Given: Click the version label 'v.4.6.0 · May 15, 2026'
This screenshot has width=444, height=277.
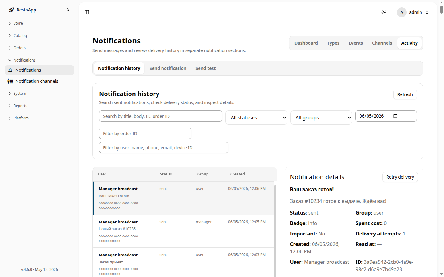Looking at the screenshot, I should (39, 270).
